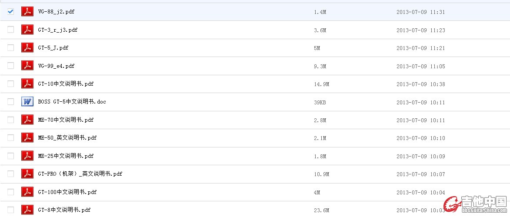Click the PDF icon for GT-10中文说明书.pdf
The image size is (510, 217).
click(x=28, y=84)
